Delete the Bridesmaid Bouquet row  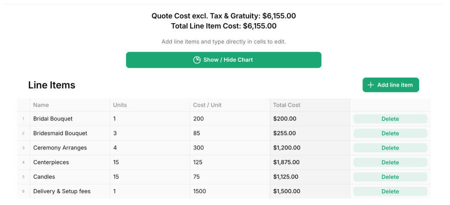[390, 133]
